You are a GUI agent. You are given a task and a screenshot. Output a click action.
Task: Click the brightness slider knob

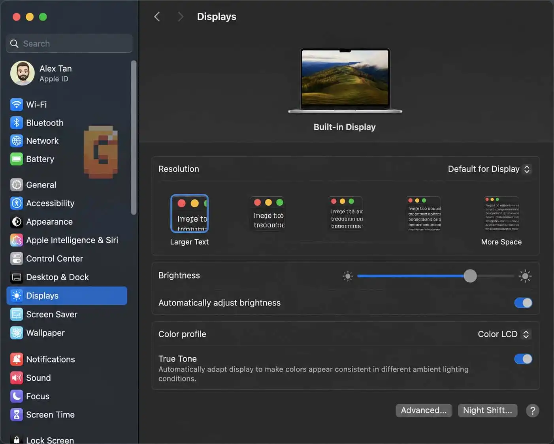coord(470,276)
